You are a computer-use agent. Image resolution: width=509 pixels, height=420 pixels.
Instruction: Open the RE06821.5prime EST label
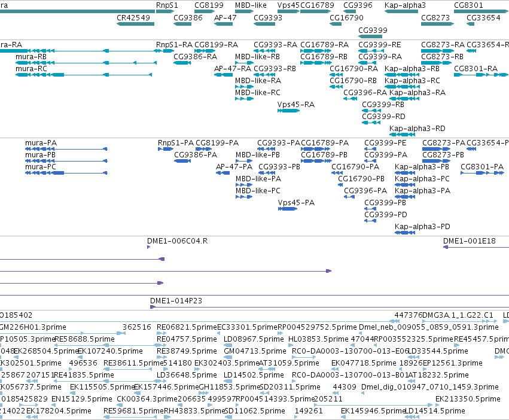pos(187,327)
